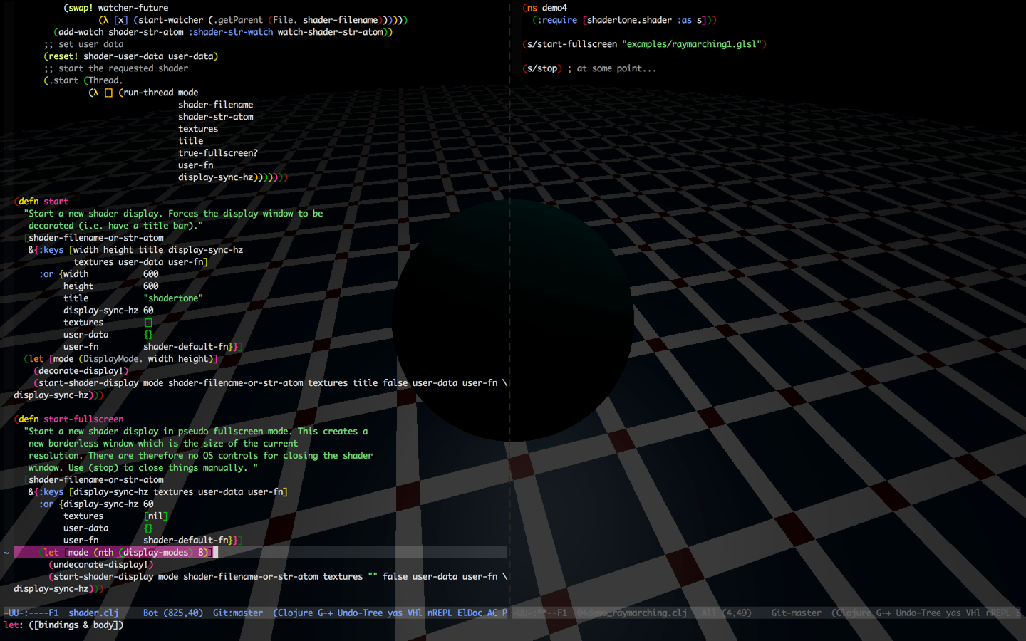The width and height of the screenshot is (1026, 641).
Task: Click the ';; set user data' comment
Action: (83, 44)
